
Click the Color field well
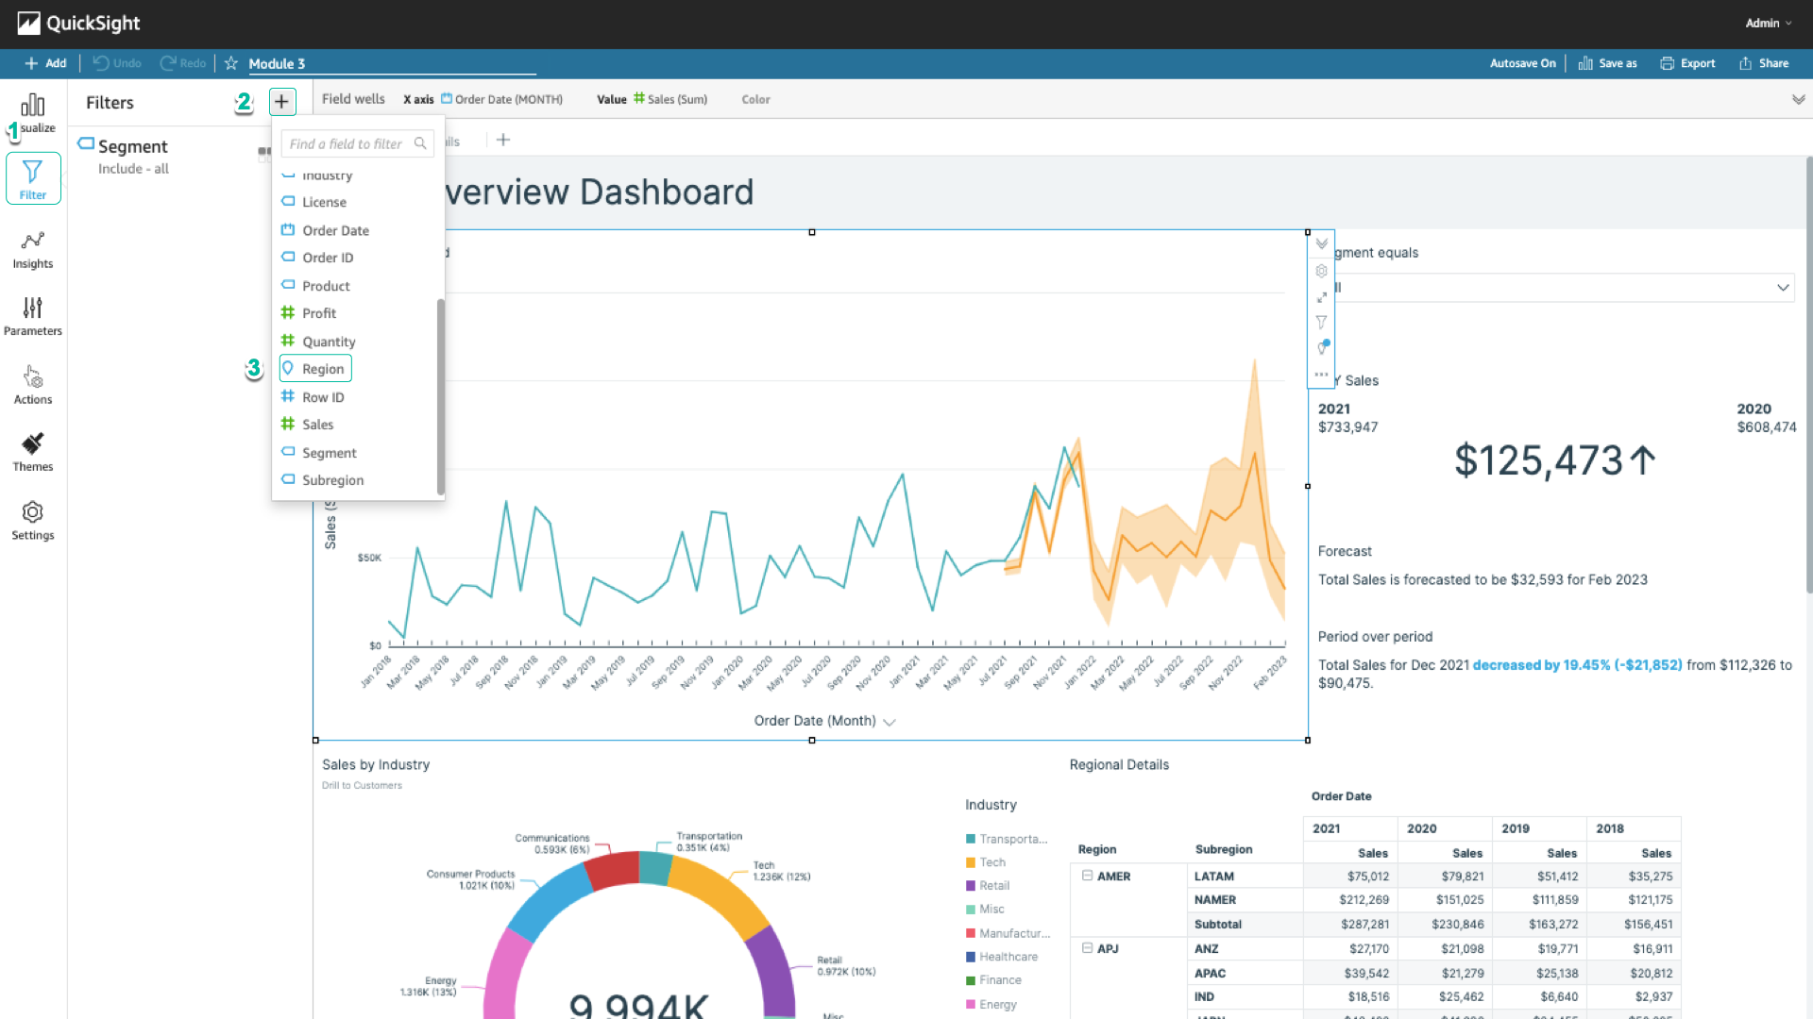coord(755,99)
